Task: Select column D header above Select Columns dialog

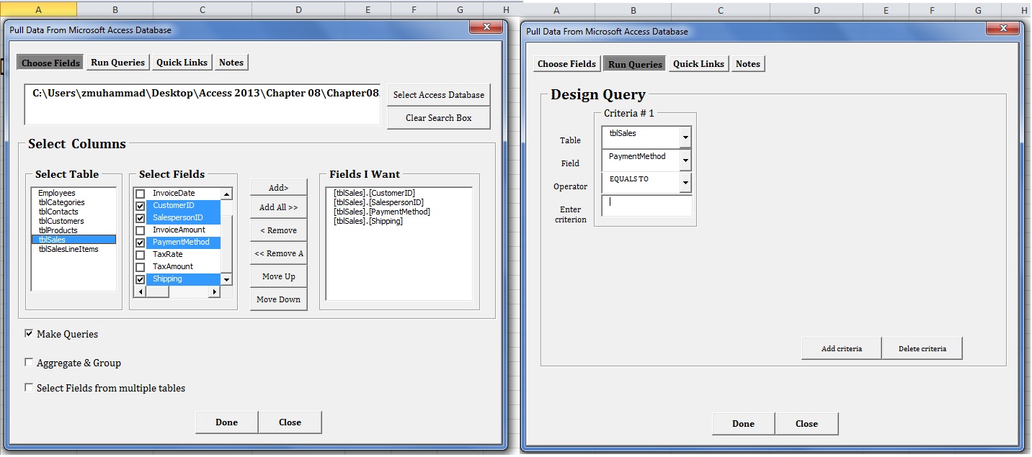Action: tap(298, 9)
